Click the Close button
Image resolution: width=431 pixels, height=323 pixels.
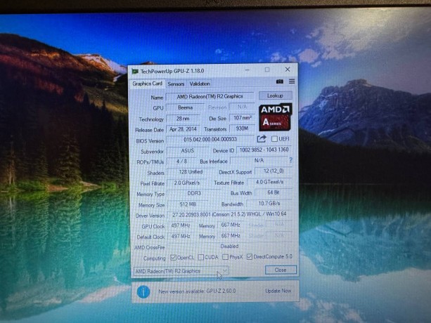click(281, 270)
